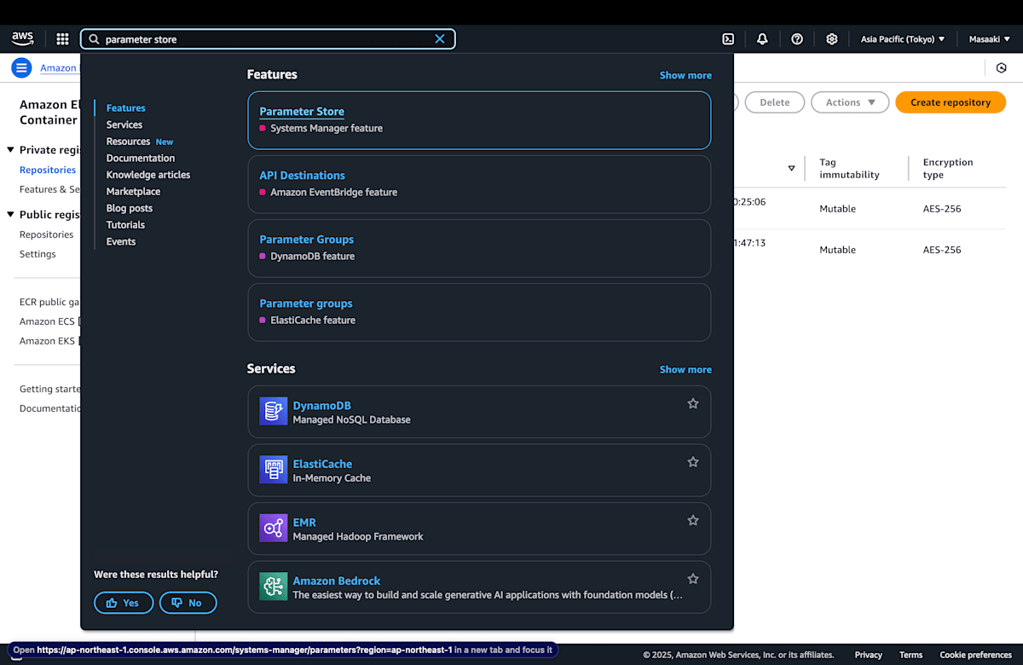Open Settings under Public registry

[x=38, y=254]
